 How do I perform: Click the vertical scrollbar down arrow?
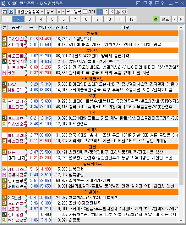pos(181,220)
